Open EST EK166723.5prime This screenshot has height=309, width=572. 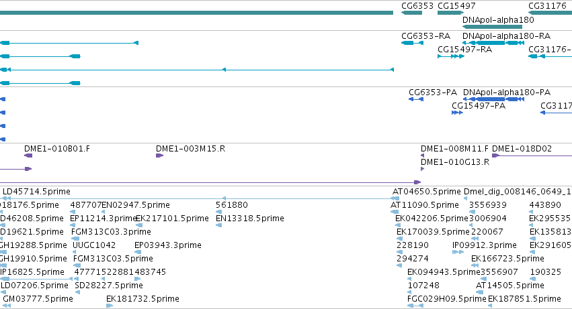point(507,259)
